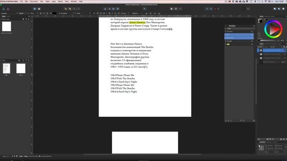Pick the eyedropper tool in Colour panel
This screenshot has width=287, height=161.
pos(265,19)
